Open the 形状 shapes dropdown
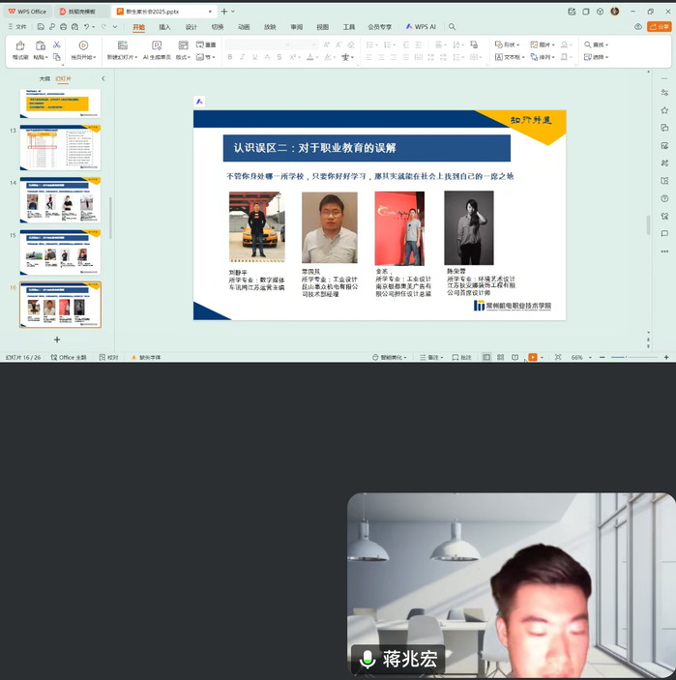Image resolution: width=676 pixels, height=680 pixels. point(508,44)
